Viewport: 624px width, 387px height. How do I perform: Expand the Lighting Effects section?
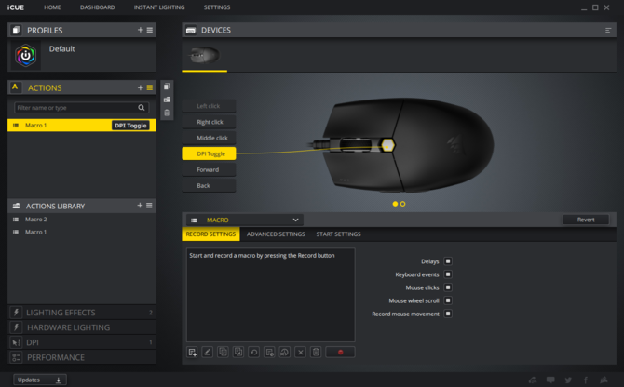(82, 313)
